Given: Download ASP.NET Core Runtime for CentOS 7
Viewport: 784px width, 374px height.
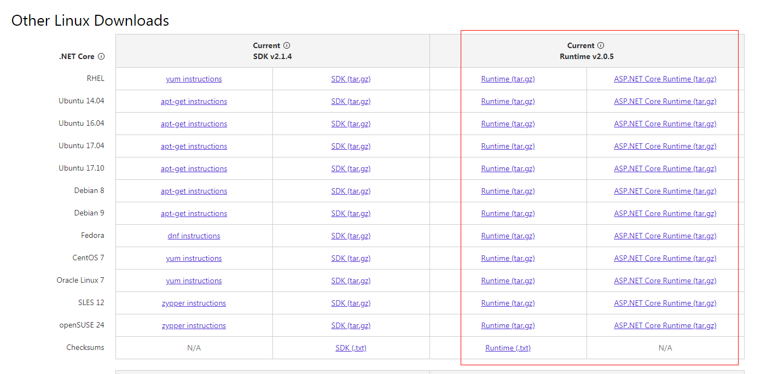Looking at the screenshot, I should click(x=665, y=258).
